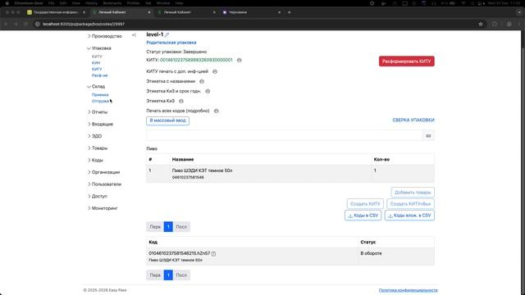Viewport: 525px width, 295px height.
Task: Reload the current page
Action: pyautogui.click(x=25, y=24)
